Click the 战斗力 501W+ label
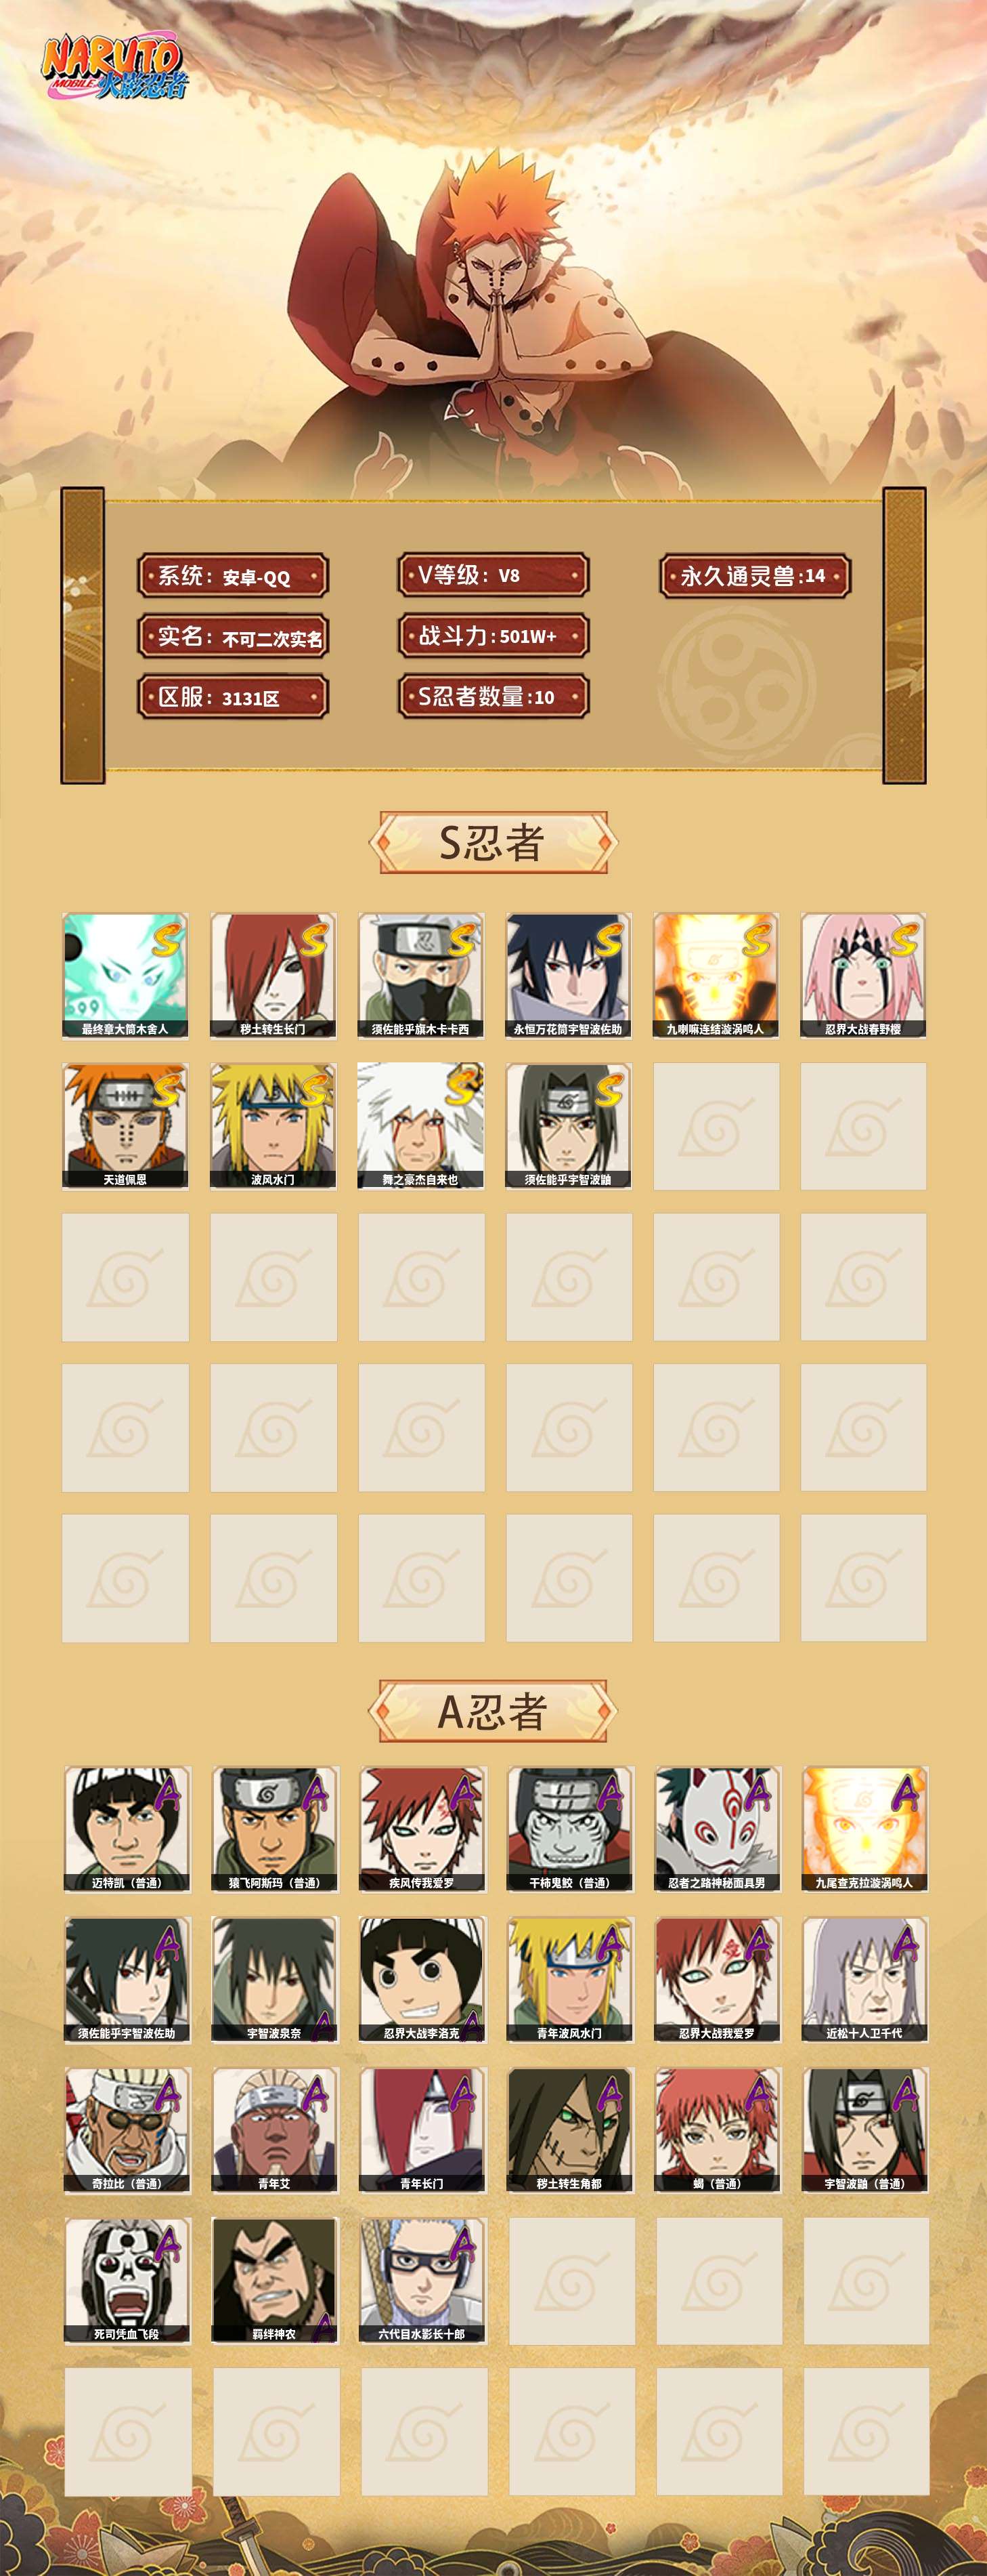The height and width of the screenshot is (2576, 987). tap(493, 636)
